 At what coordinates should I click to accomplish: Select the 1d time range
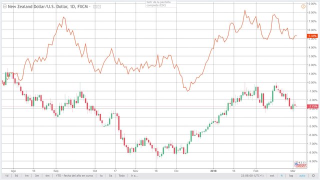pyautogui.click(x=6, y=175)
